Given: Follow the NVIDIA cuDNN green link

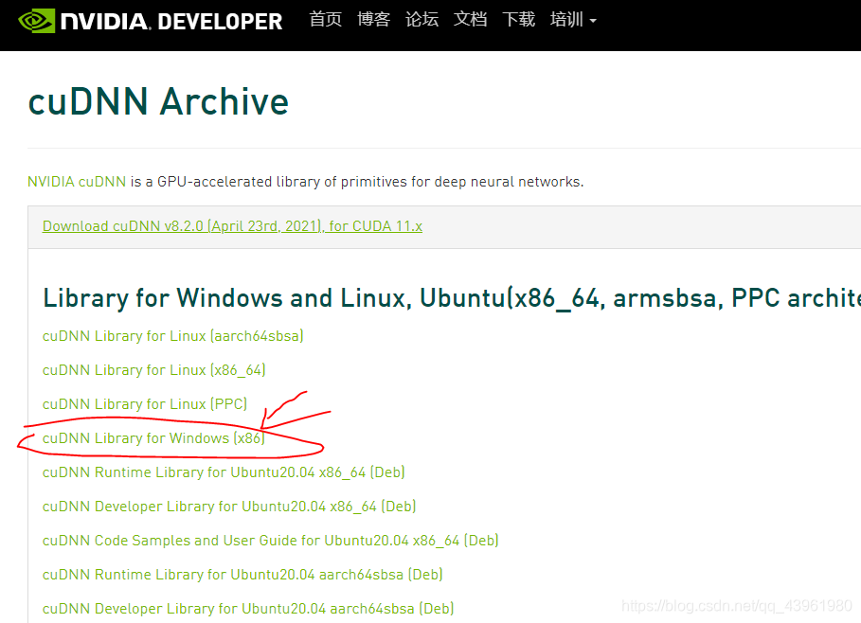Looking at the screenshot, I should 77,182.
